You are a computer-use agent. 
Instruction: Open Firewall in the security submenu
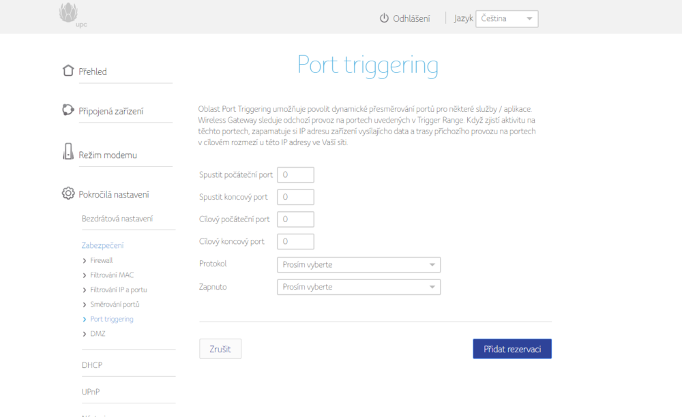pos(102,260)
